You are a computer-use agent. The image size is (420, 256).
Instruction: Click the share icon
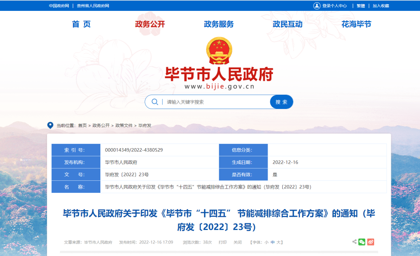coord(354,242)
